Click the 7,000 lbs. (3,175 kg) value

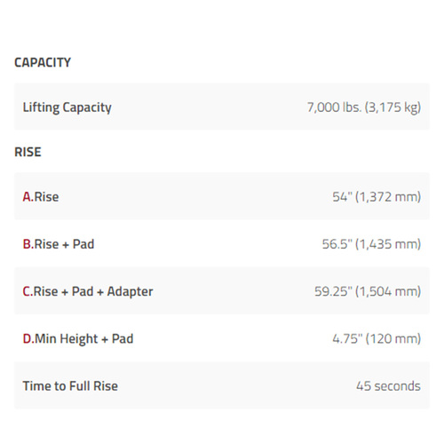coord(364,107)
